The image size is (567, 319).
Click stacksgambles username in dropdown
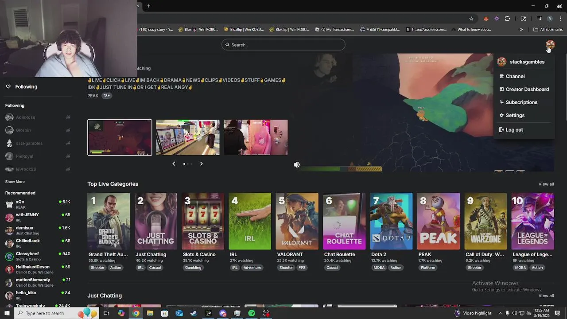(x=527, y=62)
